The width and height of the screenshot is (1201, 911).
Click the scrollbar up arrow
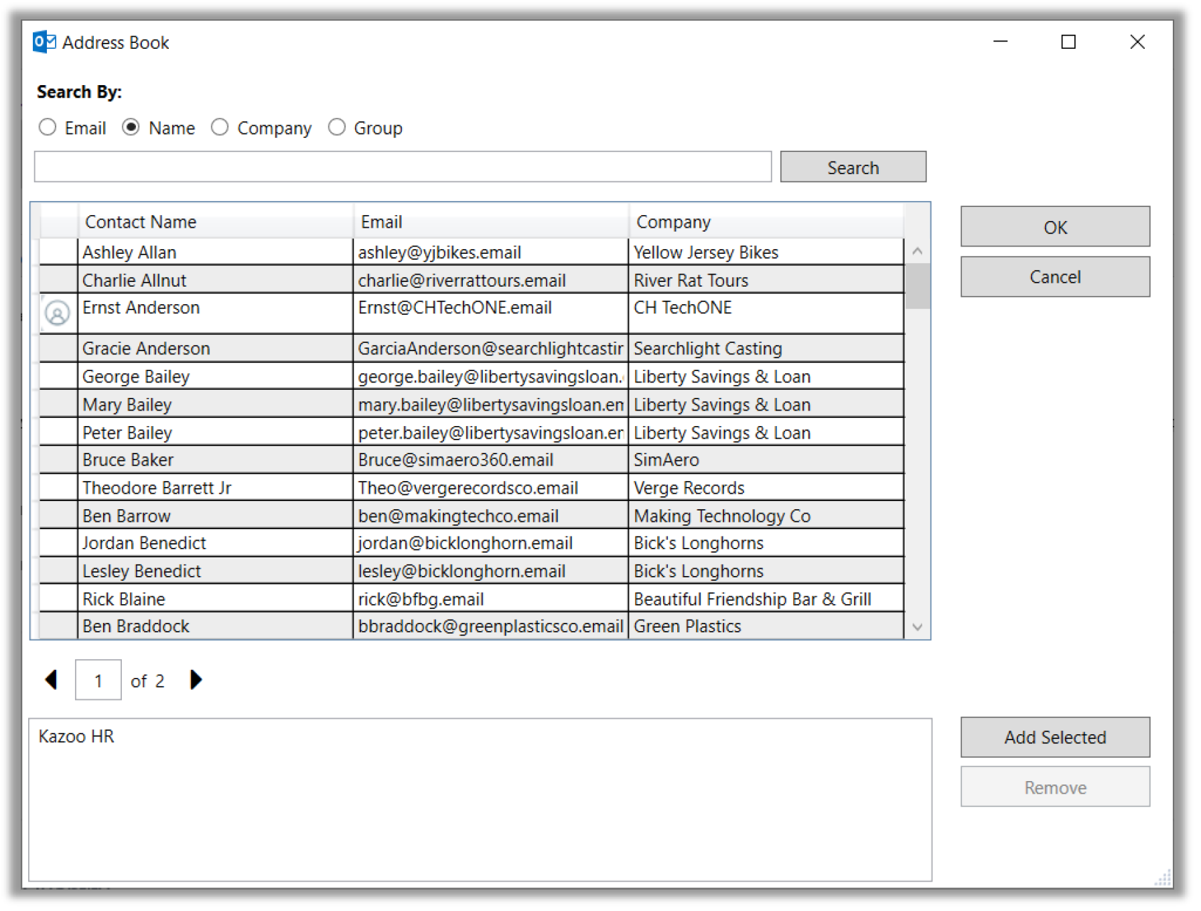coord(917,251)
